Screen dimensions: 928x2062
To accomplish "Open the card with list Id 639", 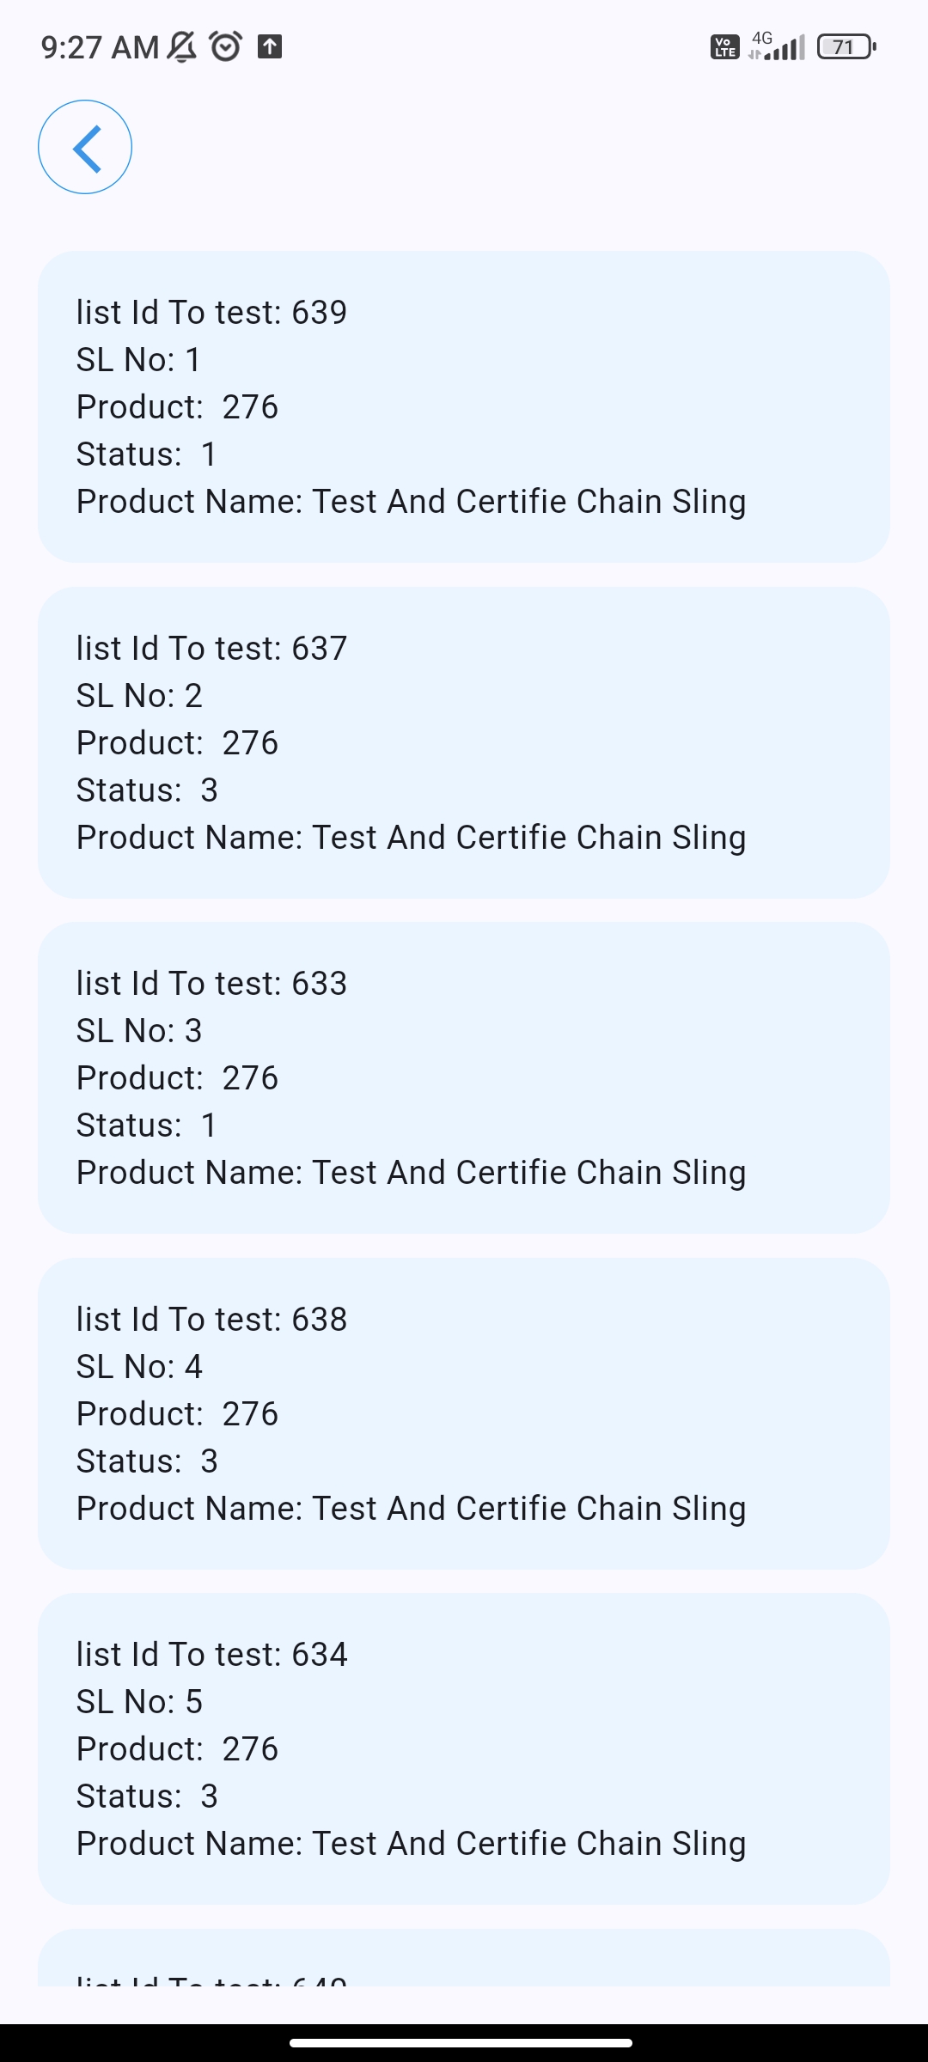I will pyautogui.click(x=464, y=406).
